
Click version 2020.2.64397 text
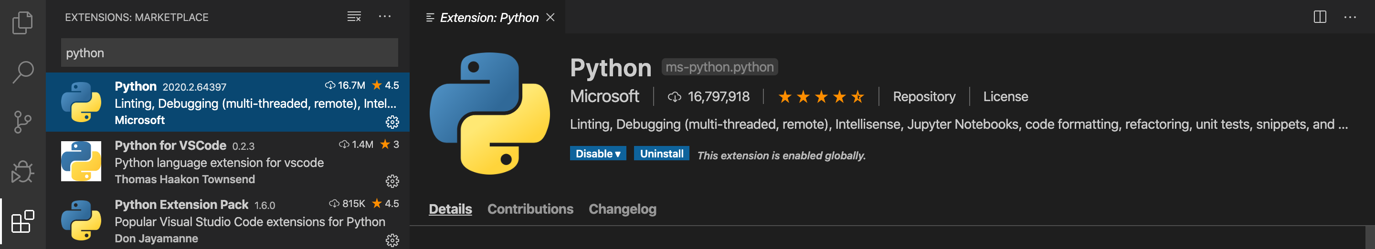(x=194, y=87)
